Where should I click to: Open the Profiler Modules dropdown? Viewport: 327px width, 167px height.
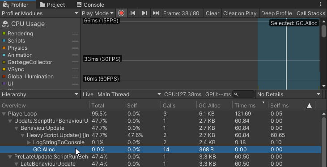coord(40,13)
